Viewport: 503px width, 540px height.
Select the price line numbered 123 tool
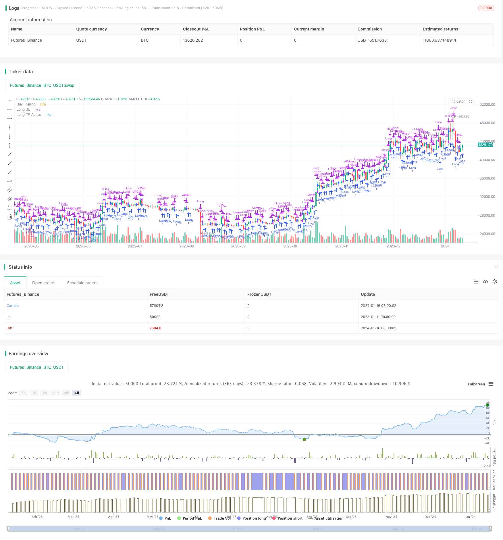(10, 181)
